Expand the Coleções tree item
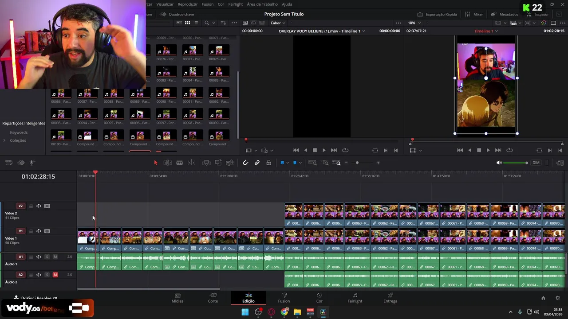 [x=4, y=140]
